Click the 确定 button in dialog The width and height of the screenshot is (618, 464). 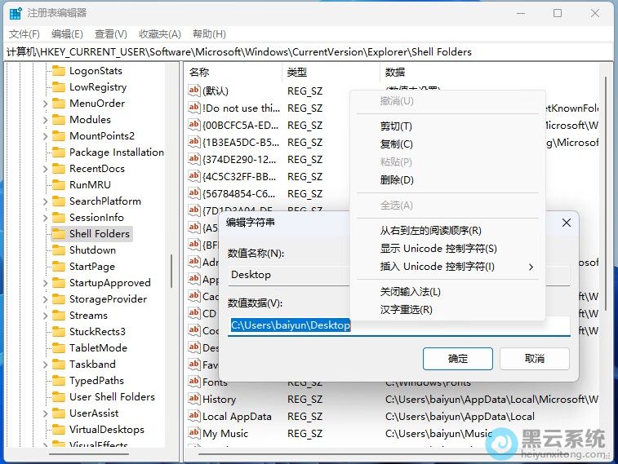(x=457, y=358)
